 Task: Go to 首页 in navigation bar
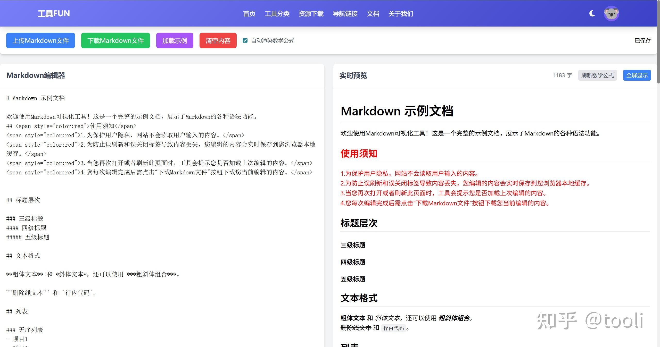pyautogui.click(x=249, y=13)
